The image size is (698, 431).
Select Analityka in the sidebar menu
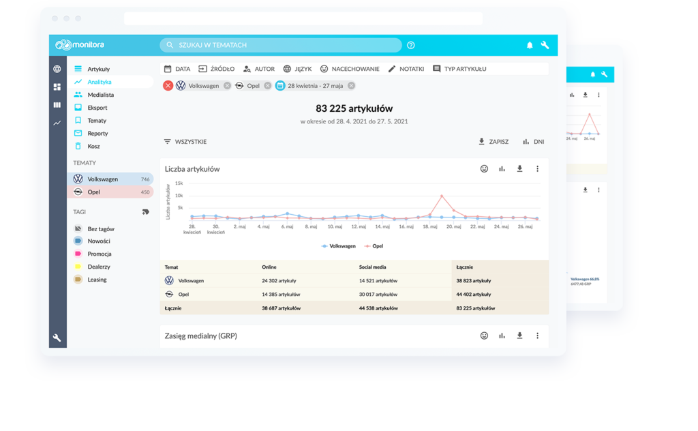click(110, 82)
